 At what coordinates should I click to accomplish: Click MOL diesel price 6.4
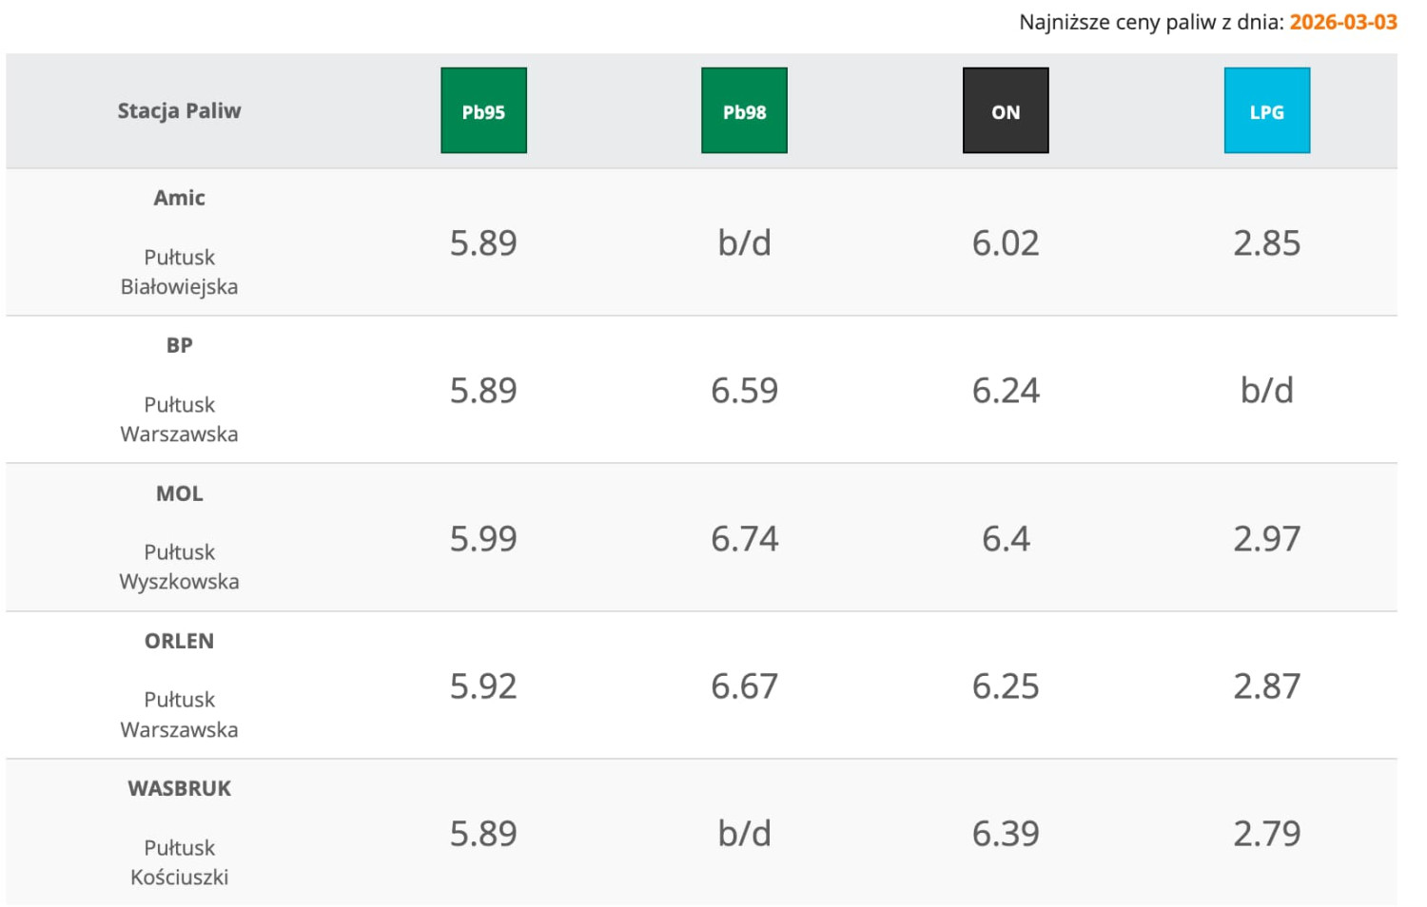1006,539
